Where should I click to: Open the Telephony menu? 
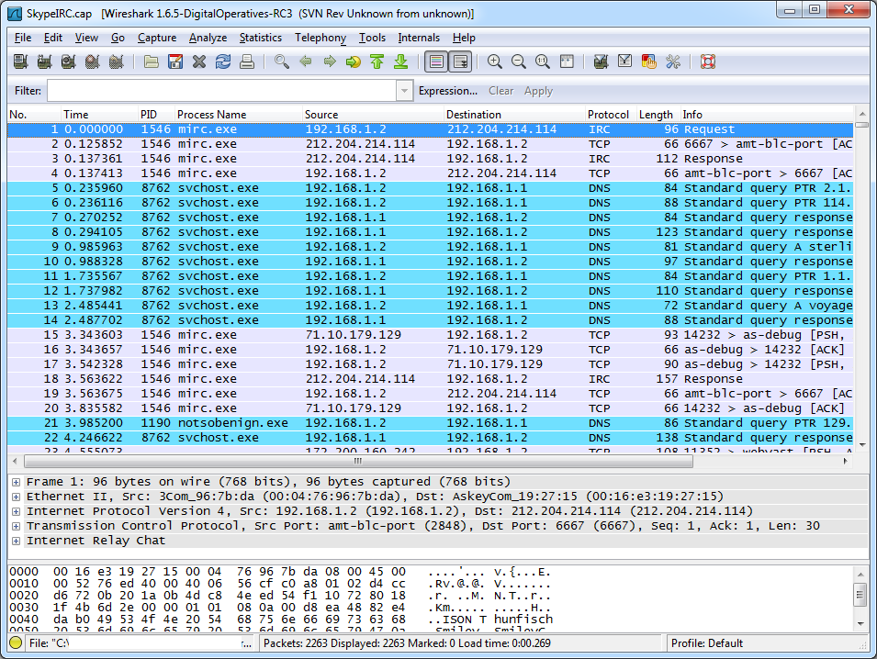(x=320, y=38)
